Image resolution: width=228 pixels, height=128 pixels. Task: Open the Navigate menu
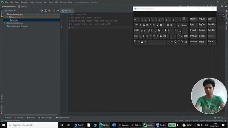(24, 2)
